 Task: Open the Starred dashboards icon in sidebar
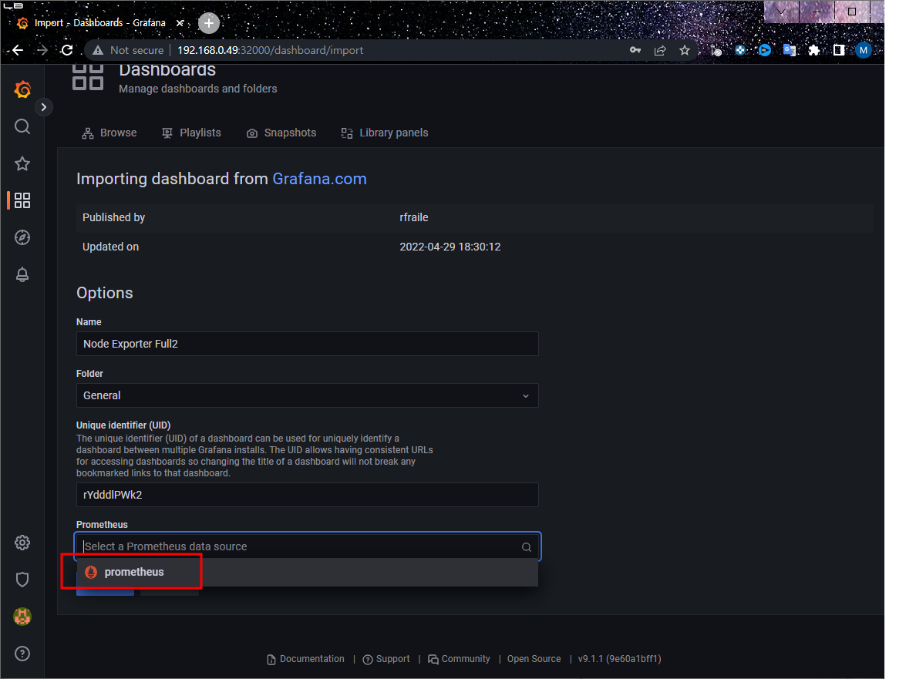tap(22, 163)
